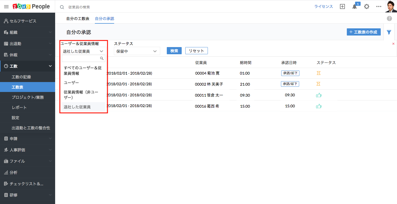Viewport: 397px width, 204px height.
Task: Switch to 自分の工数表 tab
Action: click(77, 19)
